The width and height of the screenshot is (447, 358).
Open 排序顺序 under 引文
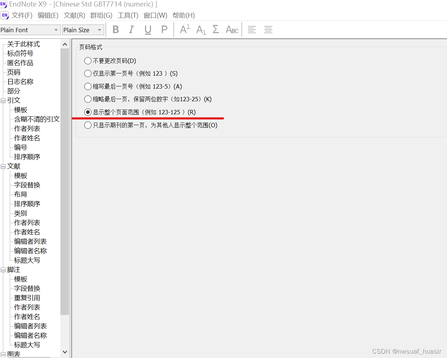point(27,157)
